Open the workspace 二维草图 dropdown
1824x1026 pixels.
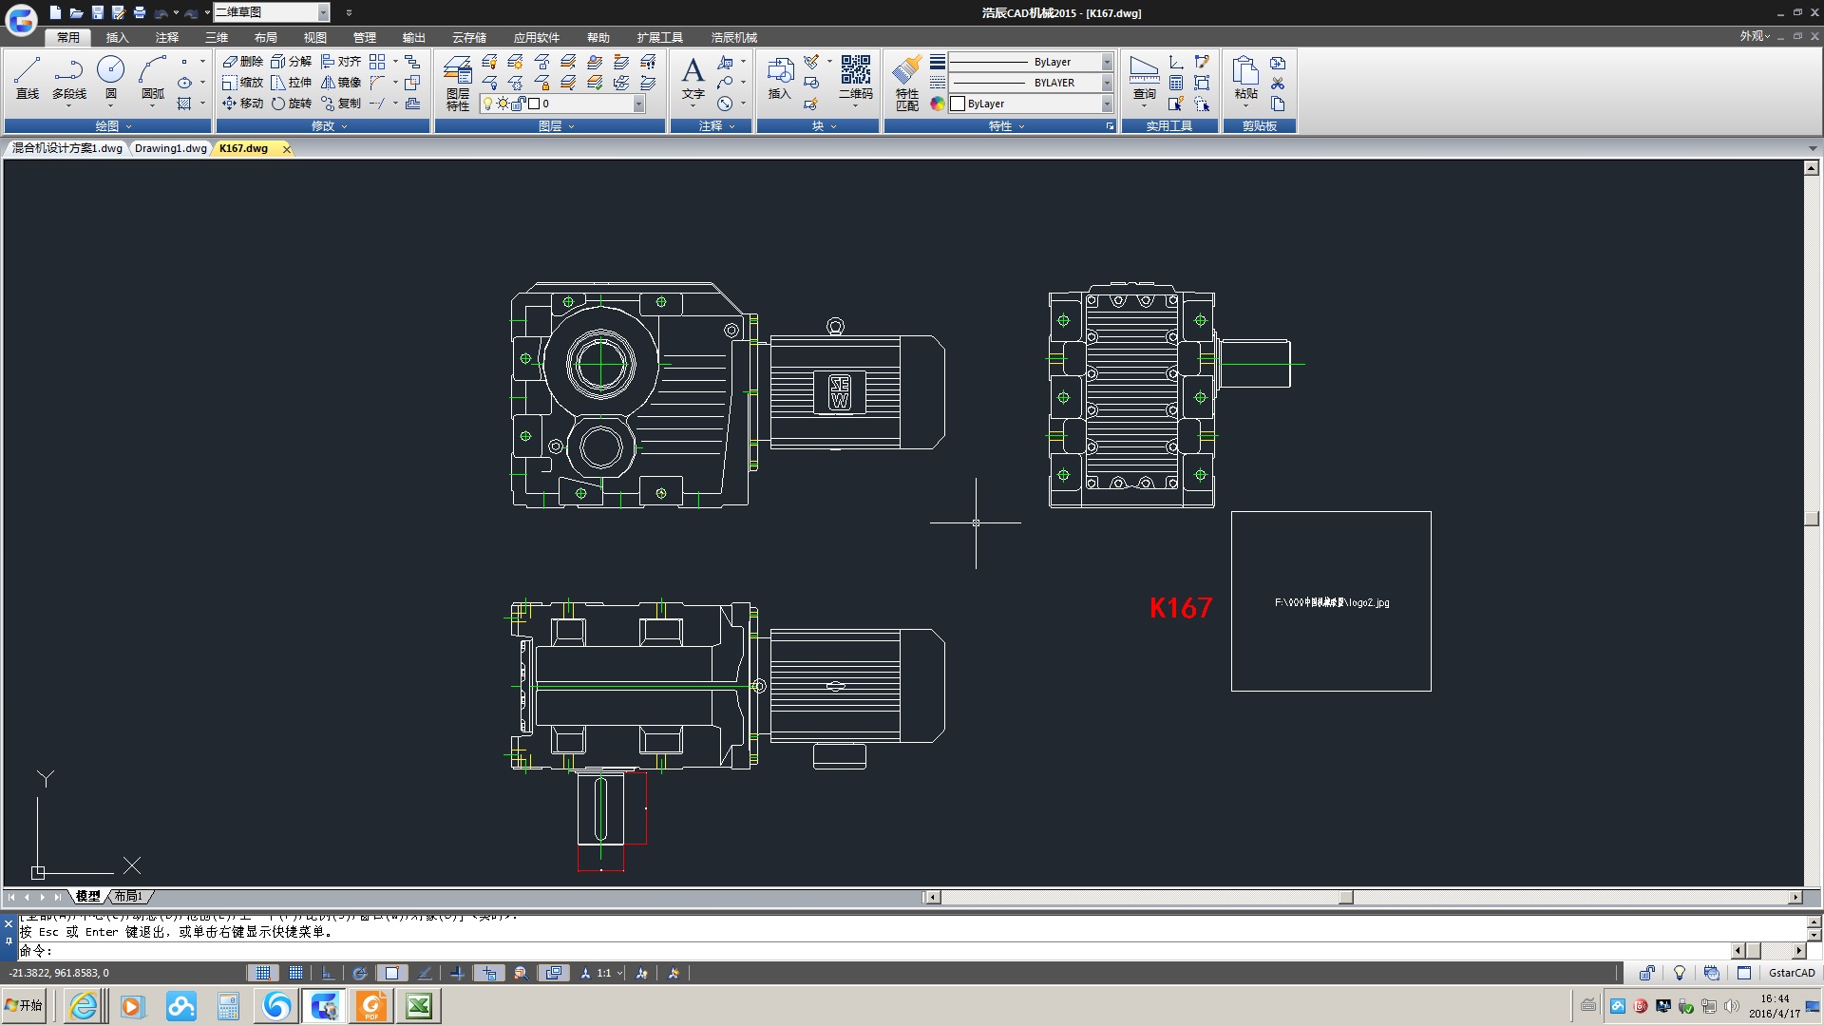click(323, 12)
